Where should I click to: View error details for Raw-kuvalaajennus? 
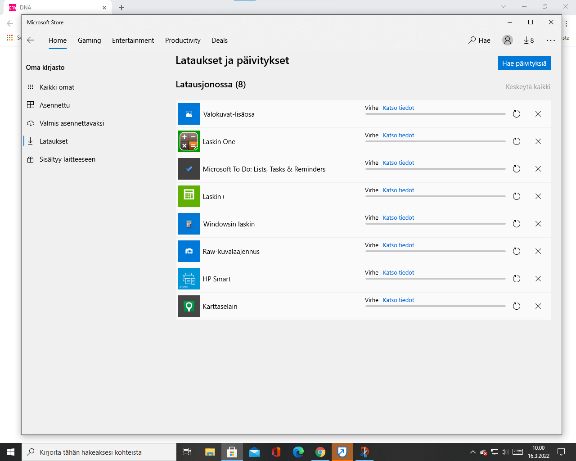coord(398,245)
